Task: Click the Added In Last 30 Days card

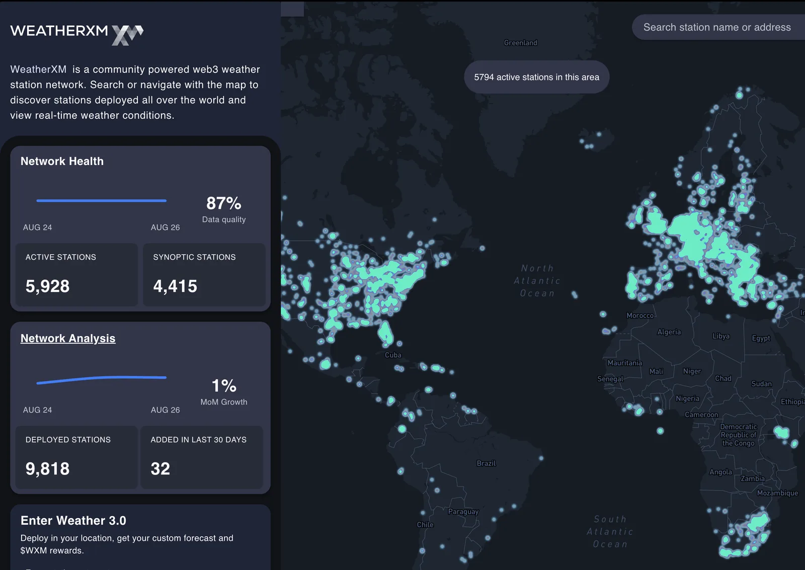Action: click(x=202, y=457)
